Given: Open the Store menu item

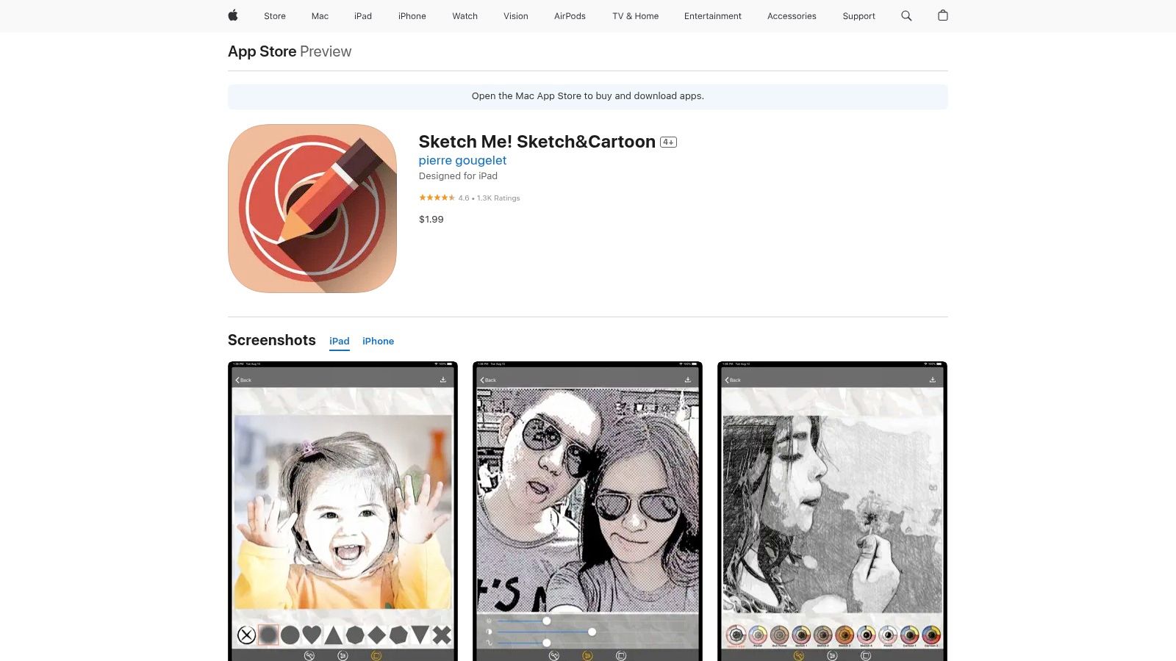Looking at the screenshot, I should click(x=275, y=16).
